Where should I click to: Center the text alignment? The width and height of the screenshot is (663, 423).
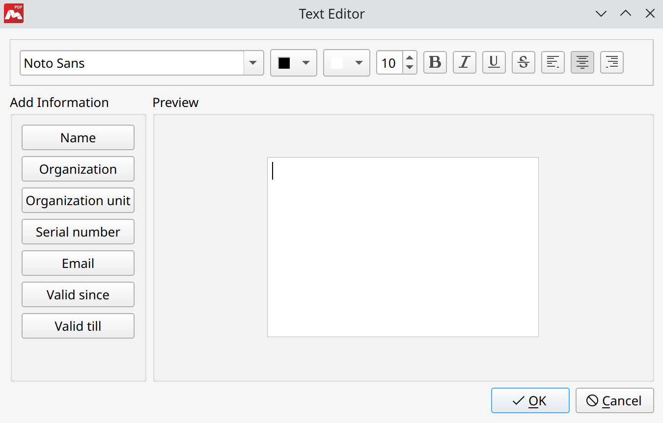pyautogui.click(x=582, y=62)
